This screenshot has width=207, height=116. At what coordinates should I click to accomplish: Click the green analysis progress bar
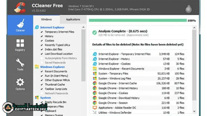click(x=138, y=20)
